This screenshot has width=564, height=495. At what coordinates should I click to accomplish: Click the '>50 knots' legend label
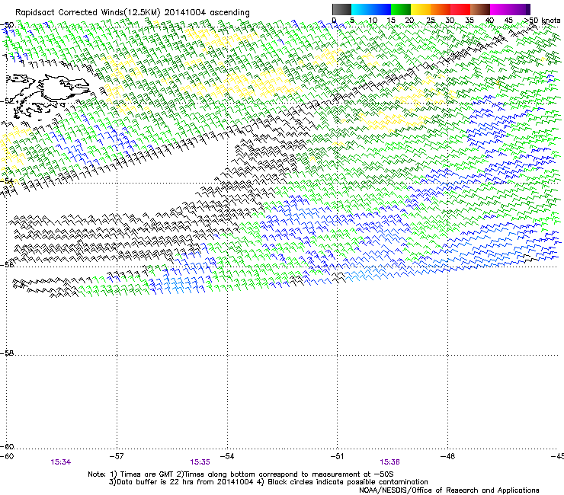click(x=542, y=20)
